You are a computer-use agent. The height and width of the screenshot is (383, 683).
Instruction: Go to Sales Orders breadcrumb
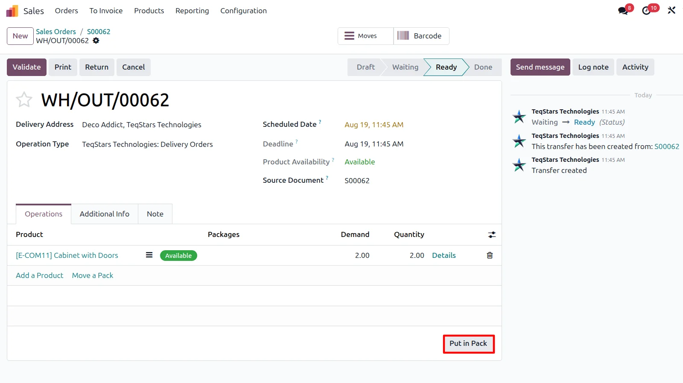56,32
